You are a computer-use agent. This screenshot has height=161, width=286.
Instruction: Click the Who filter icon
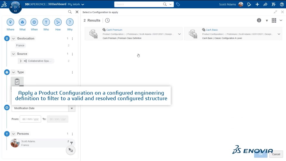point(46,22)
